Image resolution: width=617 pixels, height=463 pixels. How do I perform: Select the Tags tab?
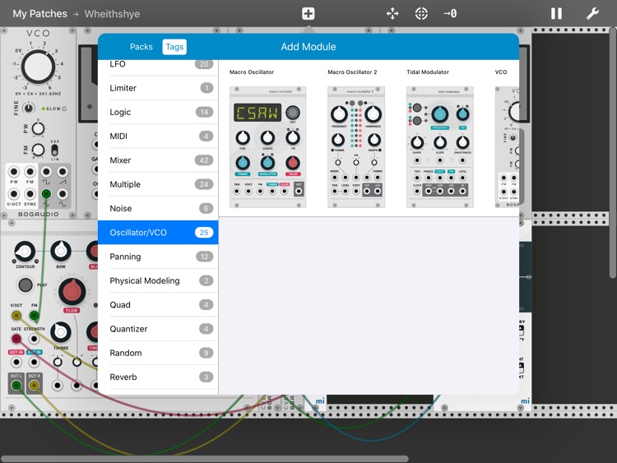coord(174,47)
